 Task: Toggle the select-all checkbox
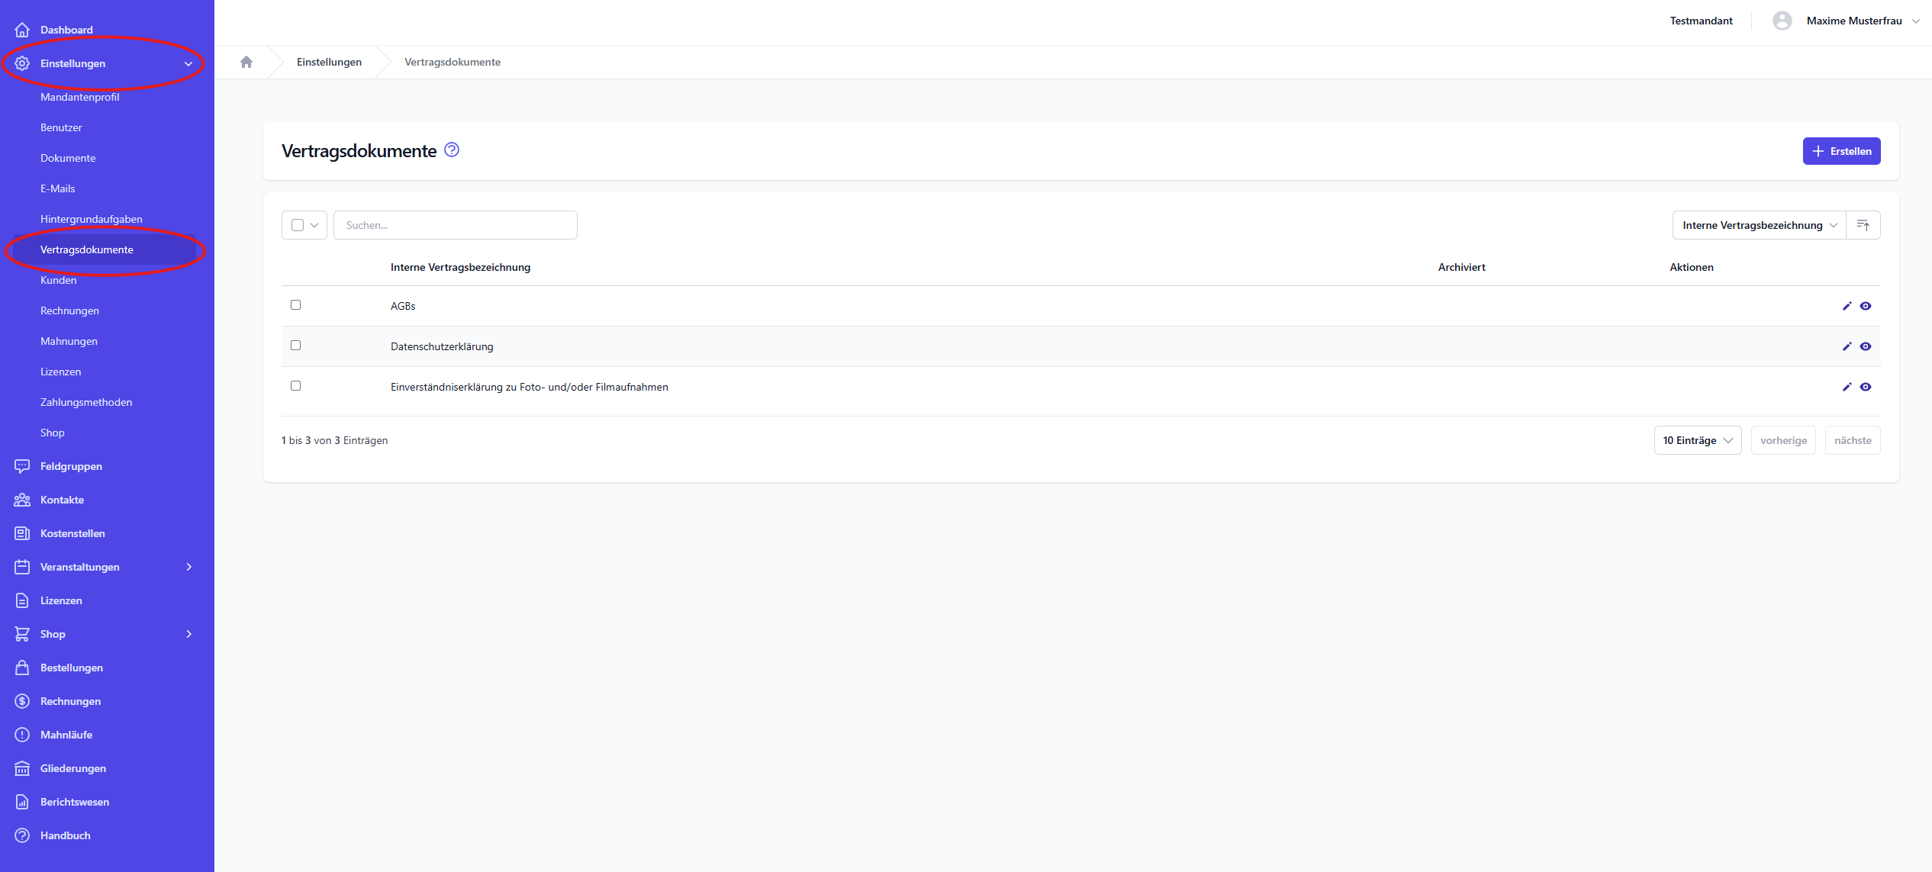298,225
